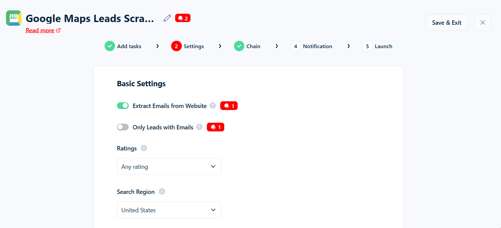Click the Ratings label

pos(127,148)
